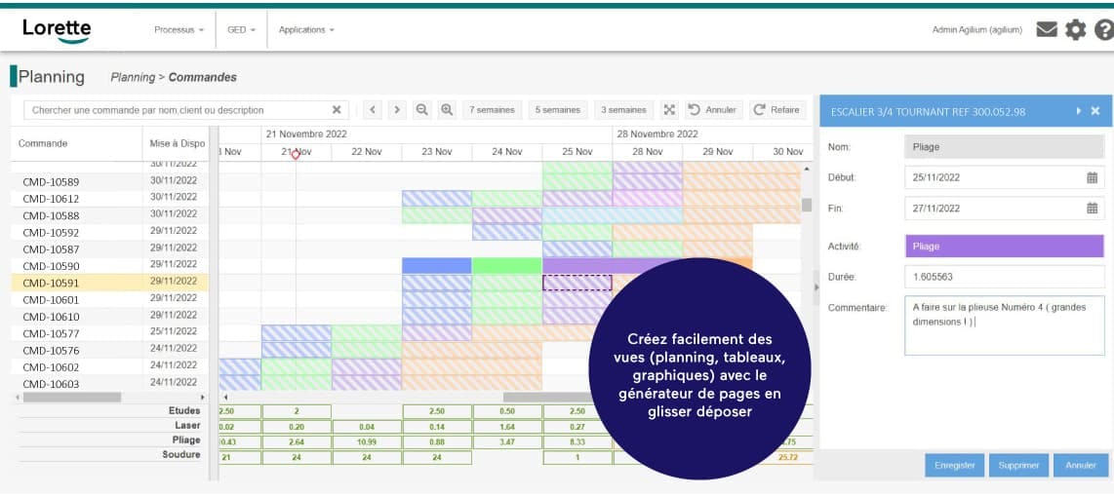Click today's red timeline marker
1114x496 pixels.
(x=296, y=155)
